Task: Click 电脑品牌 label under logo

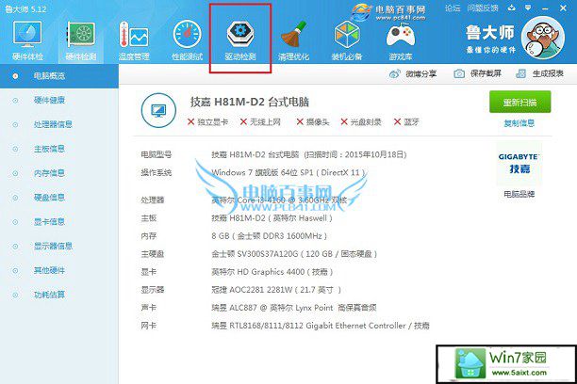Action: pyautogui.click(x=519, y=194)
